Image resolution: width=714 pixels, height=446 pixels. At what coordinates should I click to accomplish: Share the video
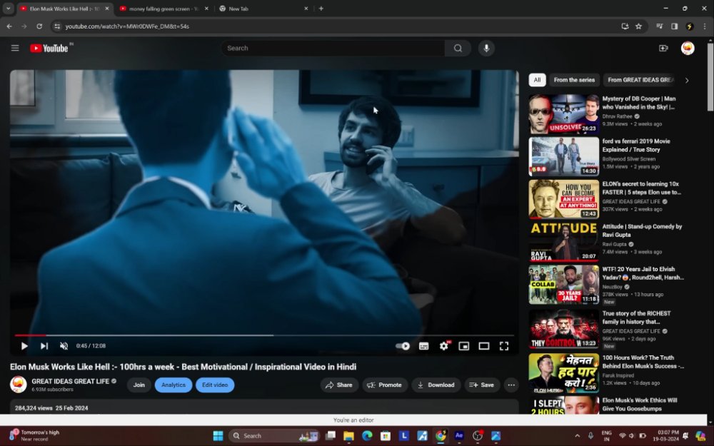(x=339, y=385)
